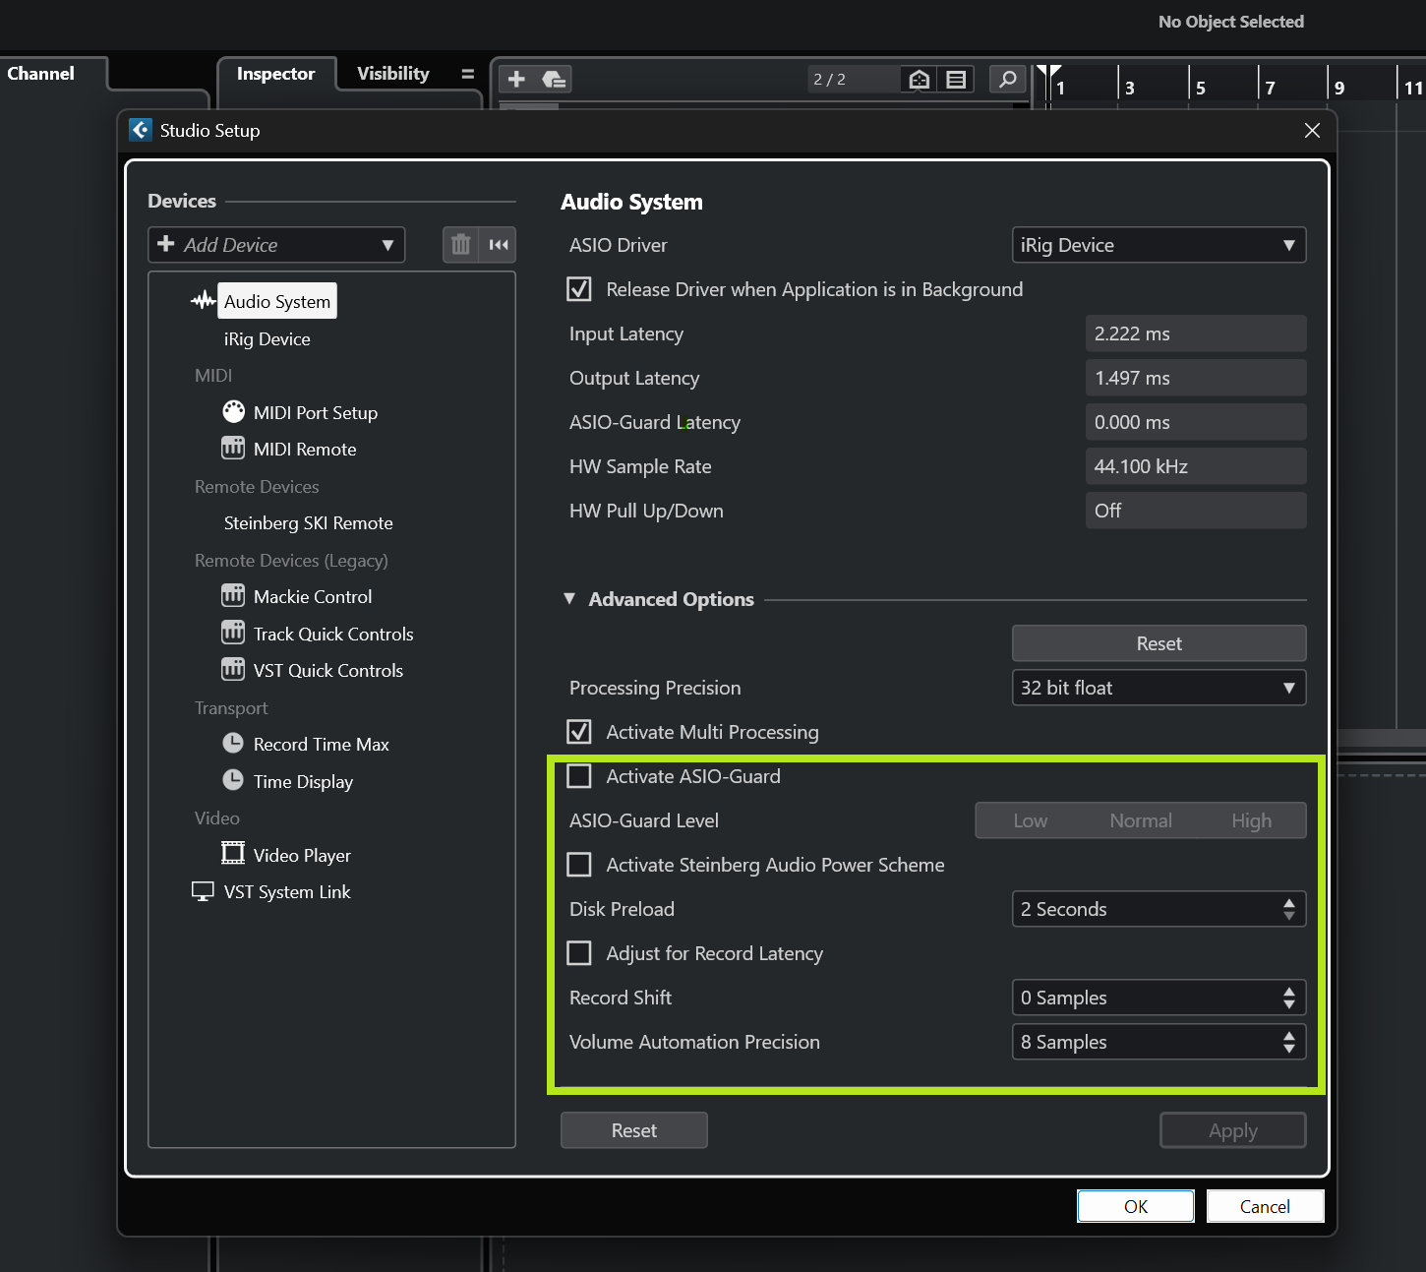Select Video Player in device list
Screen dimensions: 1426x1272
tap(302, 855)
